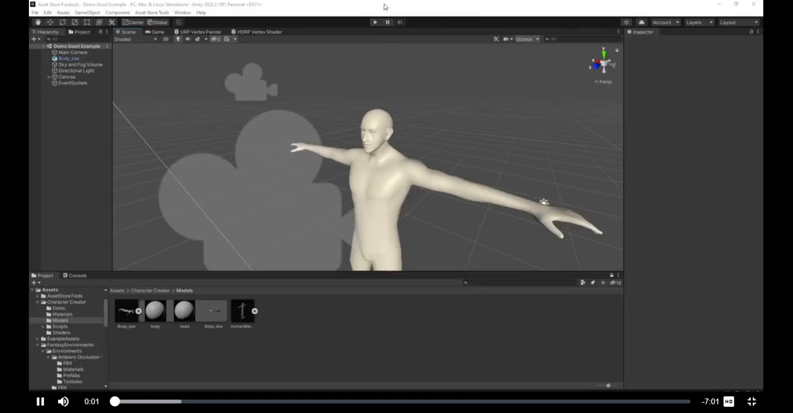Image resolution: width=793 pixels, height=413 pixels.
Task: Collapse Demo Good Example scene
Action: (44, 46)
